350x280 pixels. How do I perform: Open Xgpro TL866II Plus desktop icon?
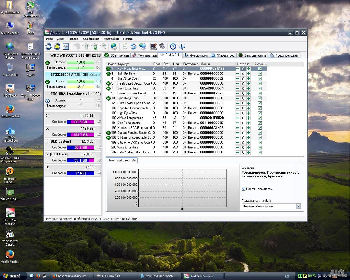(x=31, y=92)
